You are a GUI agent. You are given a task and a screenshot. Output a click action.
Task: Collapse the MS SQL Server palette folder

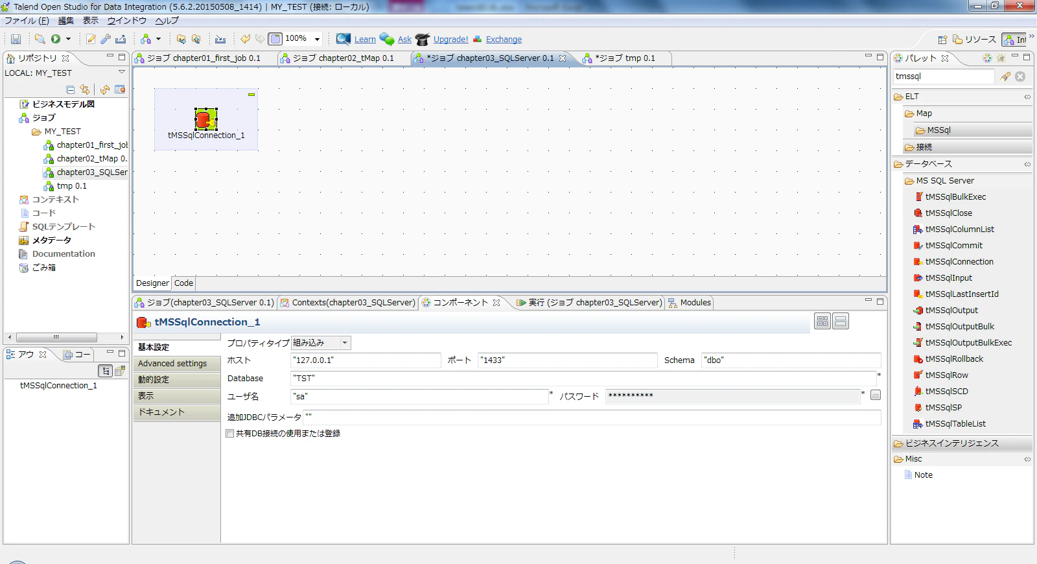(945, 181)
